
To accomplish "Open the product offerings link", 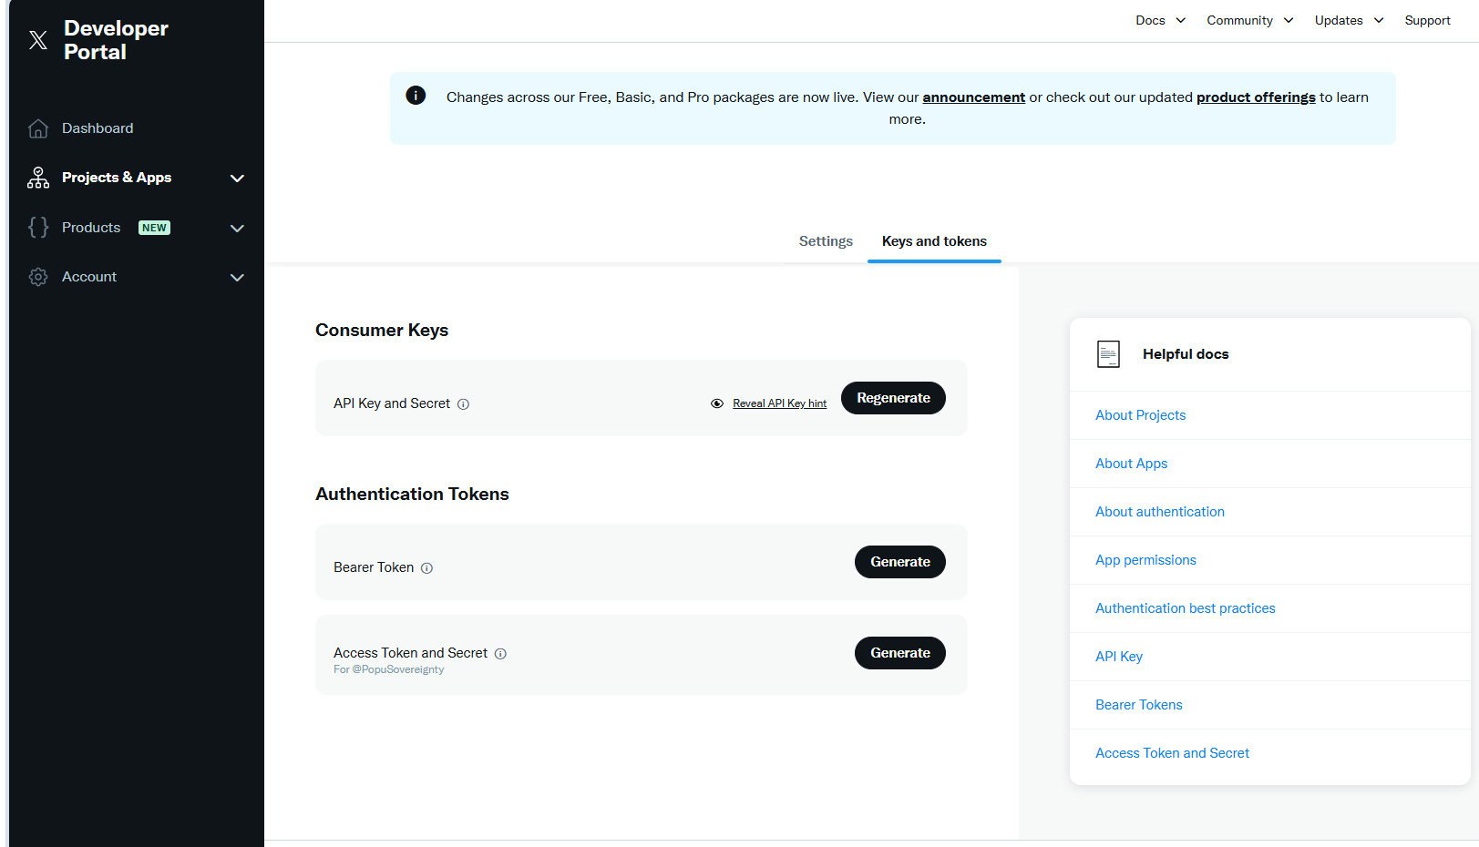I will pyautogui.click(x=1256, y=97).
